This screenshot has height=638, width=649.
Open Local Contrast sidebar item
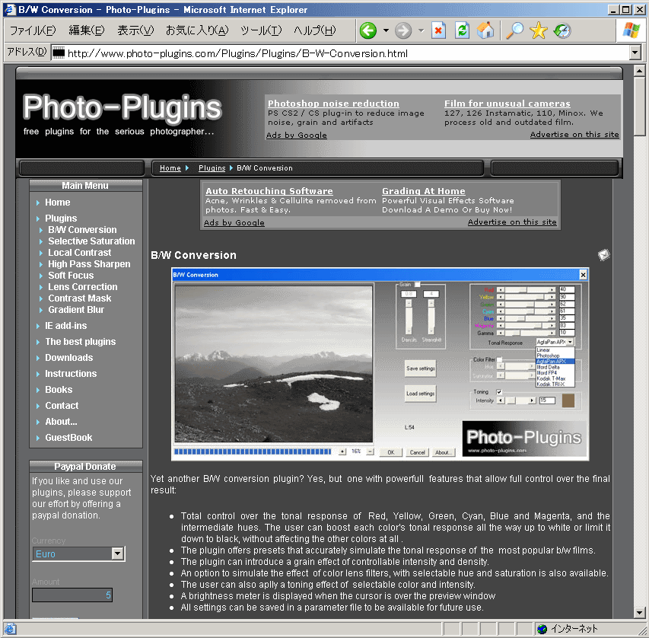79,252
